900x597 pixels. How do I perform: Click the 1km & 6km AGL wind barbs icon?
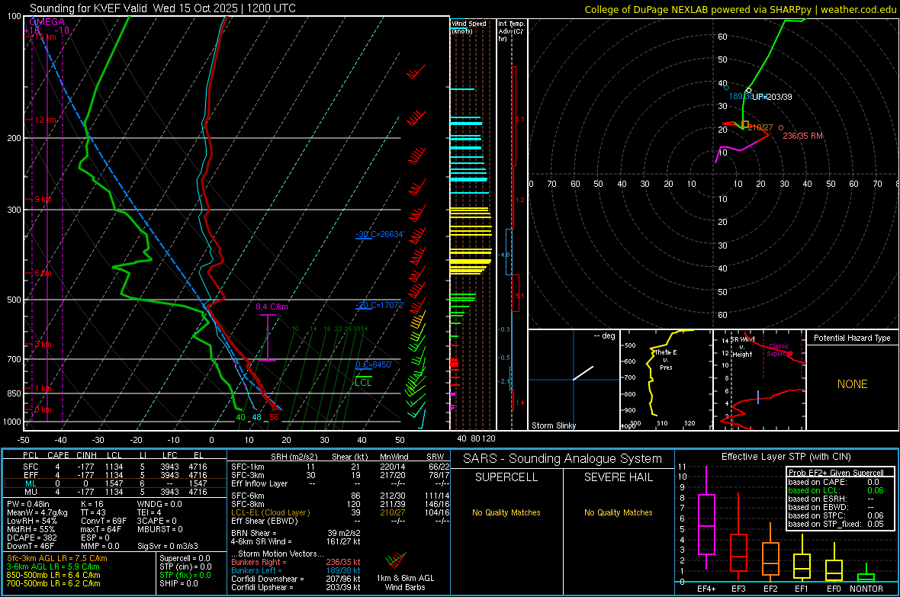coord(396,561)
